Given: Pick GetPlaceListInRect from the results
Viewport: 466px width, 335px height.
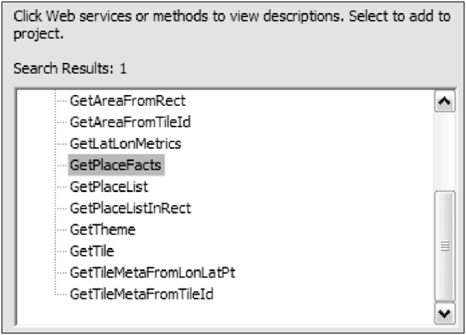Looking at the screenshot, I should [130, 208].
